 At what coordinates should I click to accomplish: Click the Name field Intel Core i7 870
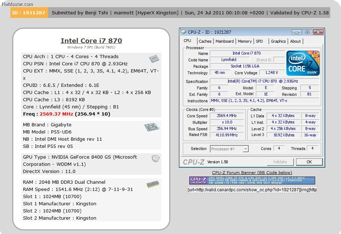pyautogui.click(x=247, y=53)
